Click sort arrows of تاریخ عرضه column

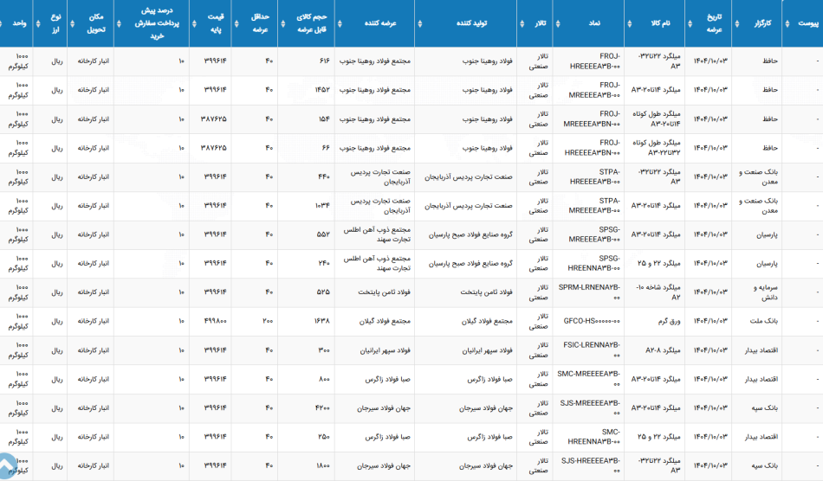pos(690,23)
